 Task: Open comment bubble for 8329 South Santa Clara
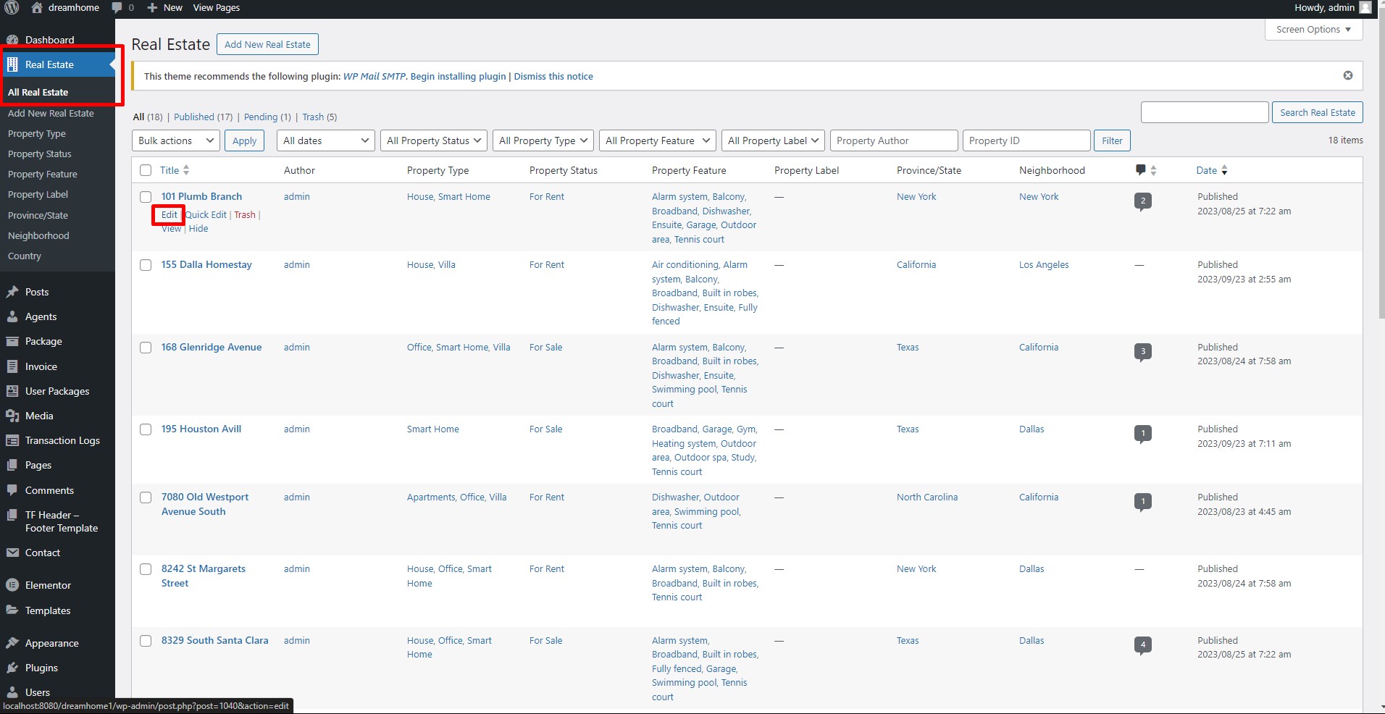[x=1143, y=645]
